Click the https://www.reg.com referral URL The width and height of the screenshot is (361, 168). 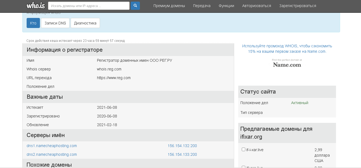coord(114,77)
